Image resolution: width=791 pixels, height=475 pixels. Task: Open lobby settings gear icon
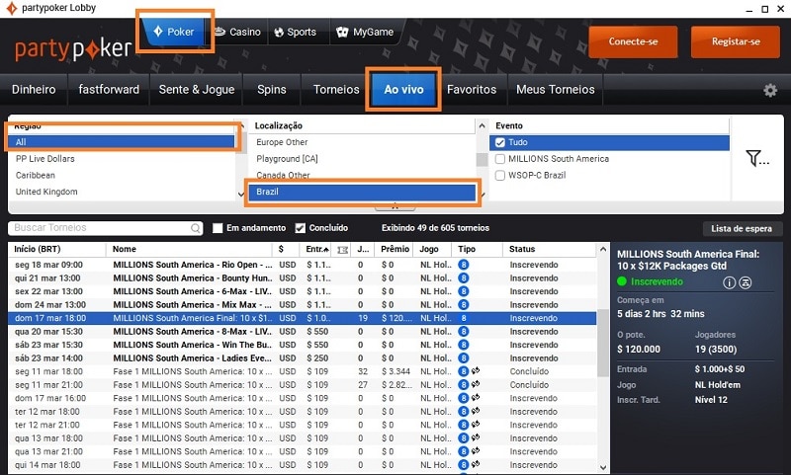[770, 90]
